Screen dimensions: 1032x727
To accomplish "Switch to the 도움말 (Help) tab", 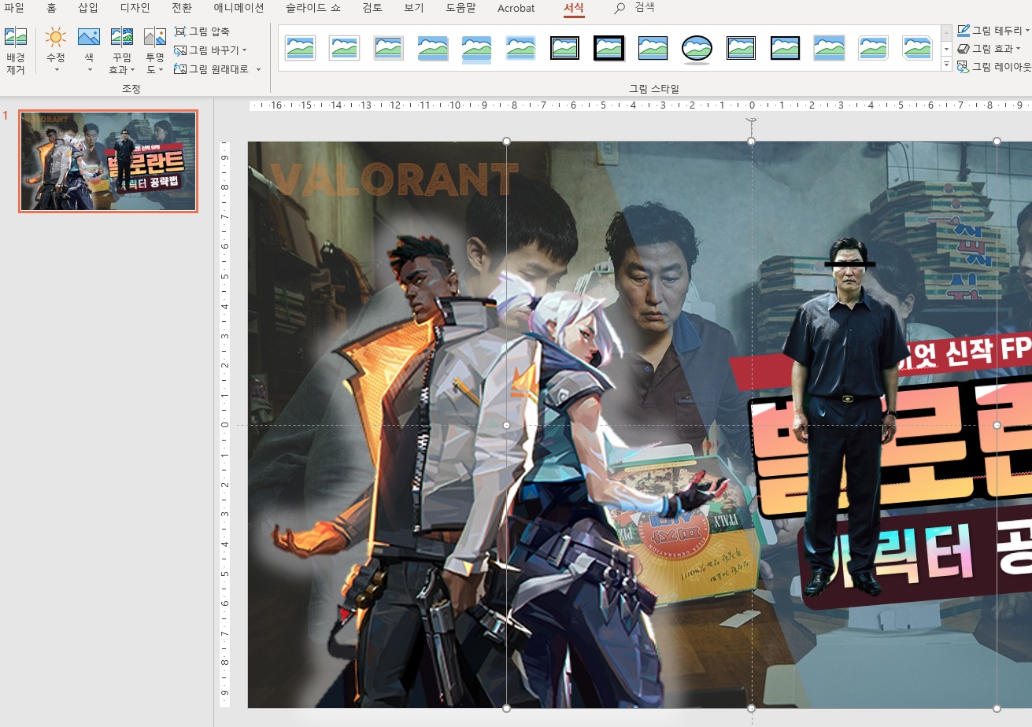I will pos(461,8).
